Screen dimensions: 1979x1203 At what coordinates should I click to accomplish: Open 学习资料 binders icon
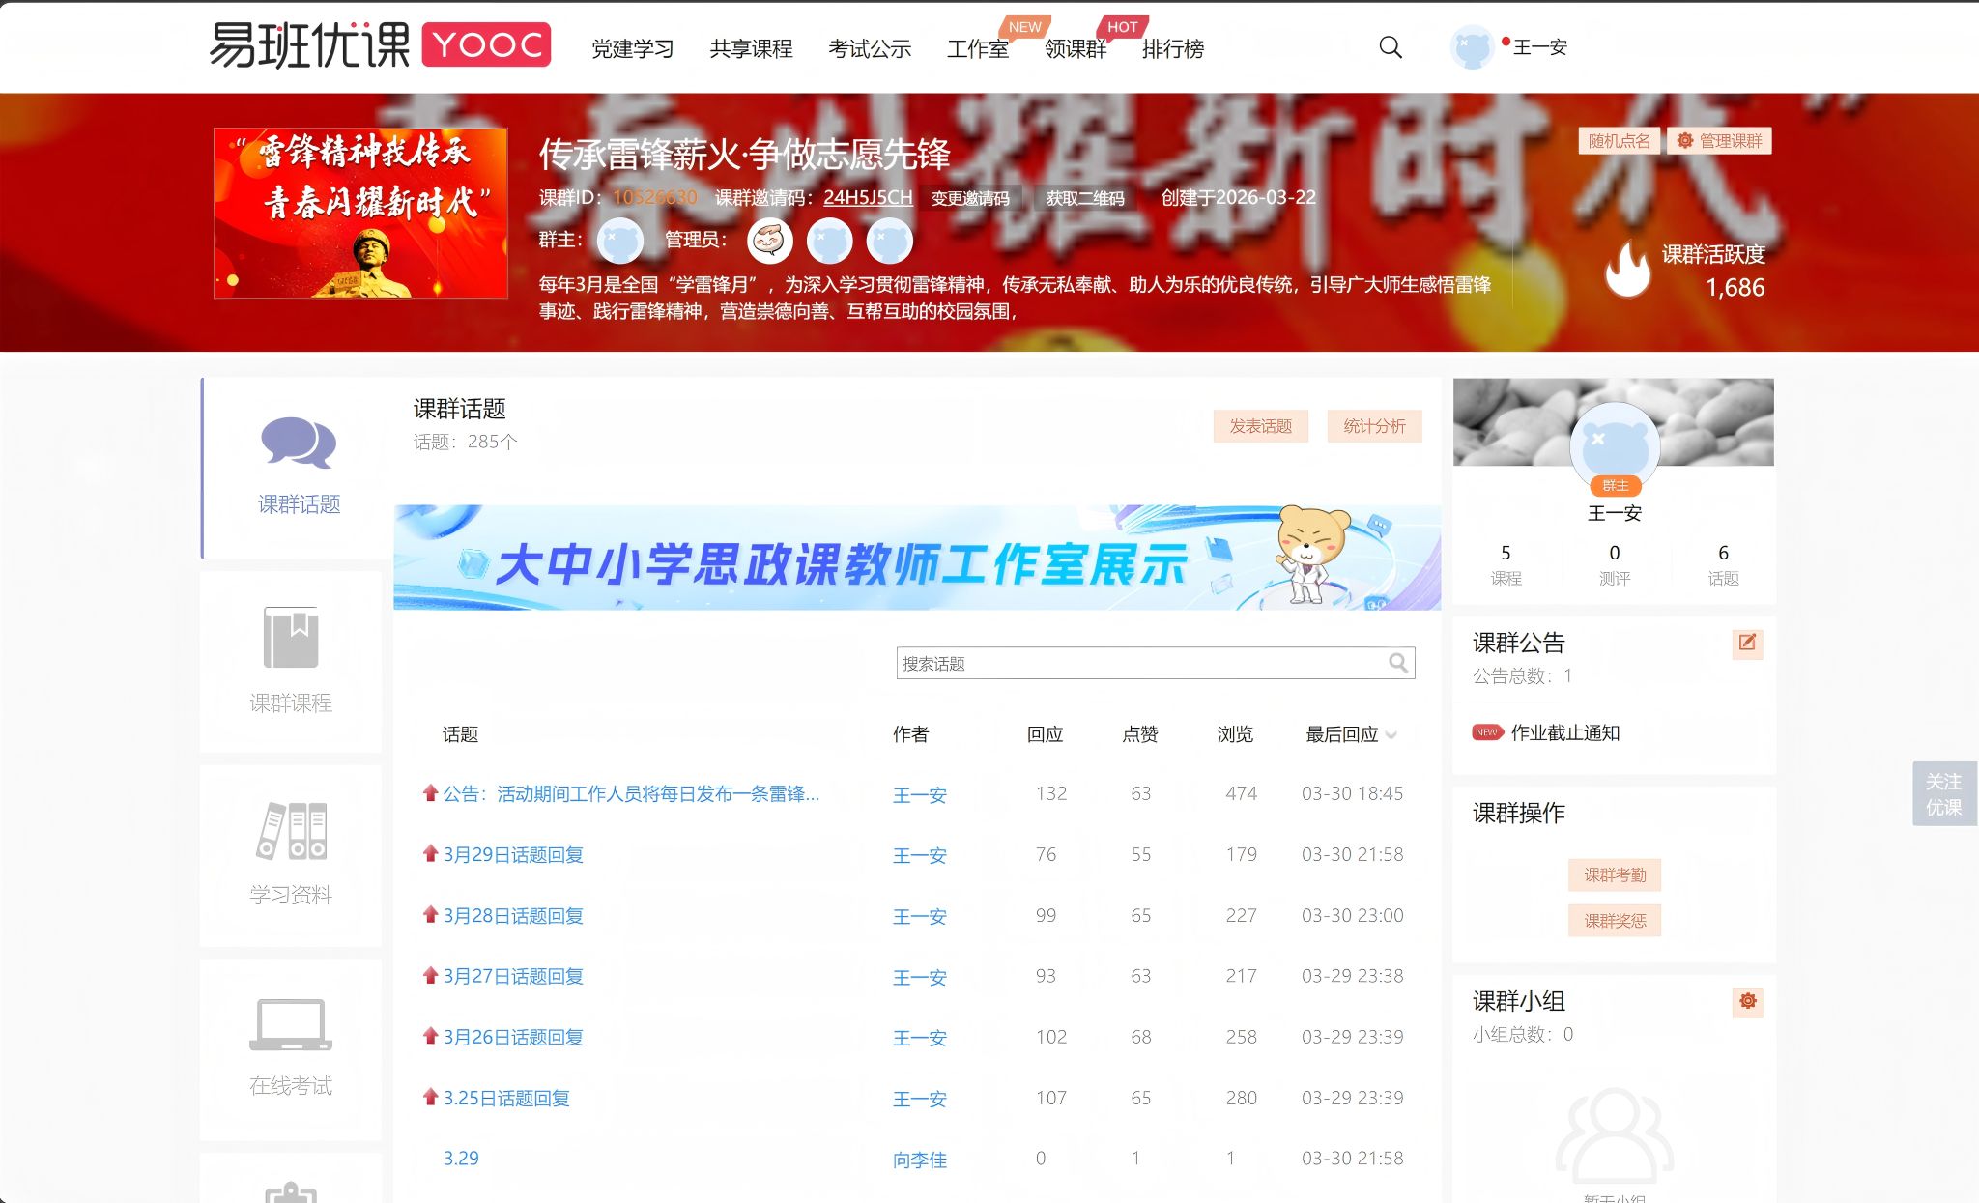(x=291, y=831)
